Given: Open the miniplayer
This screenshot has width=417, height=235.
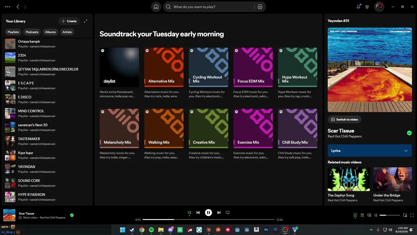Looking at the screenshot, I should click(x=405, y=215).
